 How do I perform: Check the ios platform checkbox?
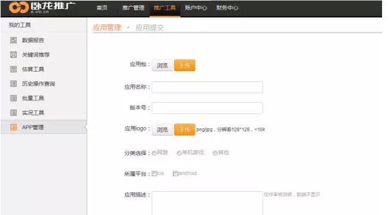click(154, 173)
